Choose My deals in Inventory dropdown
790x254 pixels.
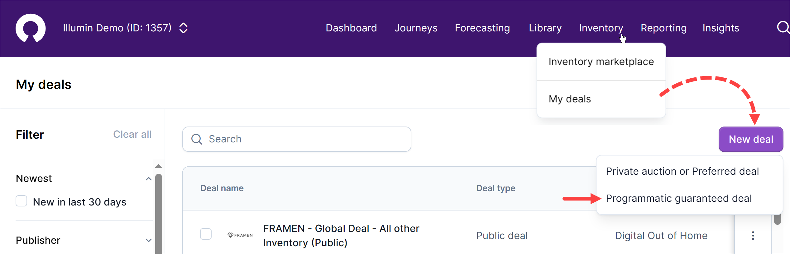[570, 99]
